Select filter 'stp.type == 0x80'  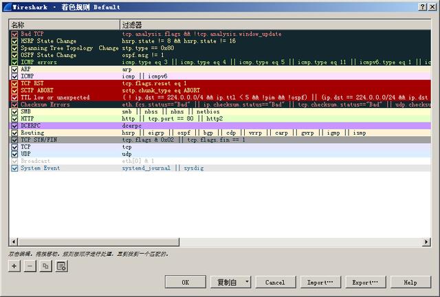(x=148, y=48)
